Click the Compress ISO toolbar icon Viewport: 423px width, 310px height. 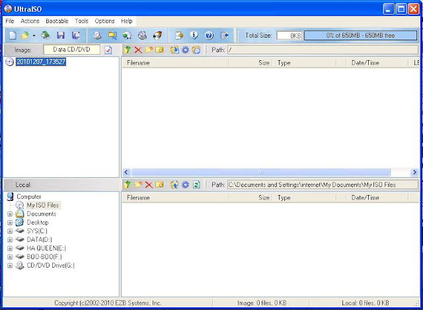click(x=112, y=35)
